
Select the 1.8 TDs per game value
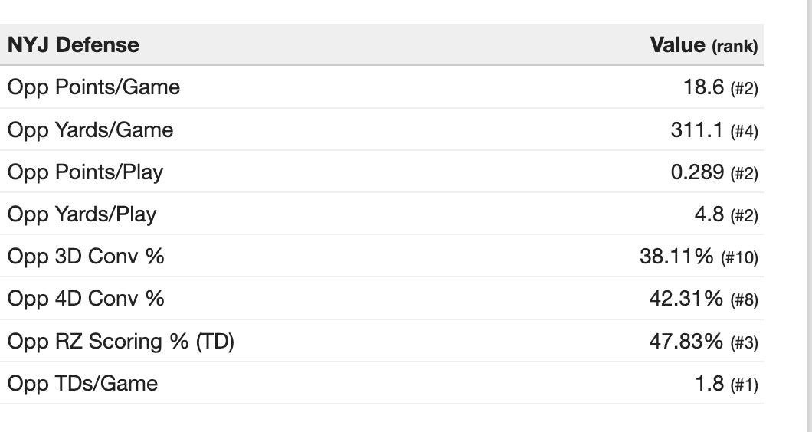click(709, 383)
